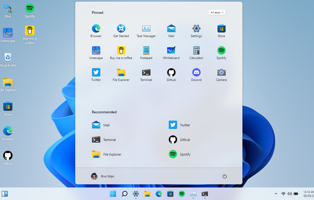Open File Explorer in the Pinned section
The height and width of the screenshot is (200, 314).
(x=121, y=75)
